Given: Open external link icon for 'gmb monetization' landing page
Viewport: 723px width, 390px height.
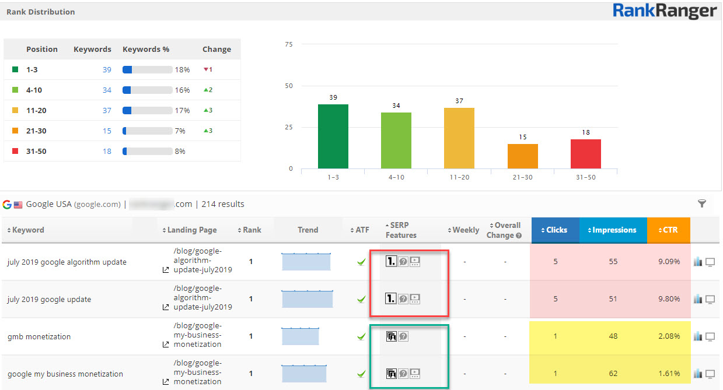Looking at the screenshot, I should coord(166,345).
